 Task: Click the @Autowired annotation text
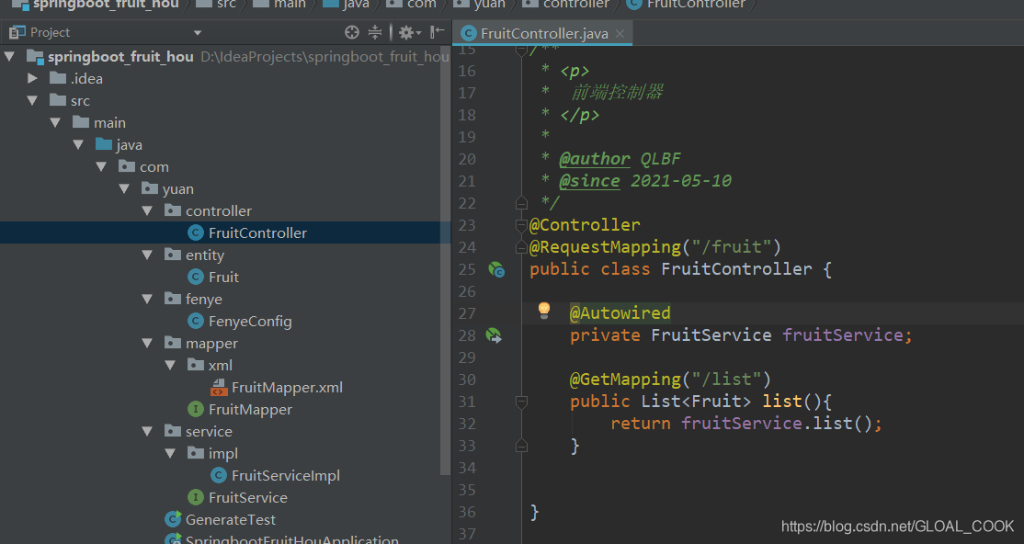pyautogui.click(x=620, y=313)
